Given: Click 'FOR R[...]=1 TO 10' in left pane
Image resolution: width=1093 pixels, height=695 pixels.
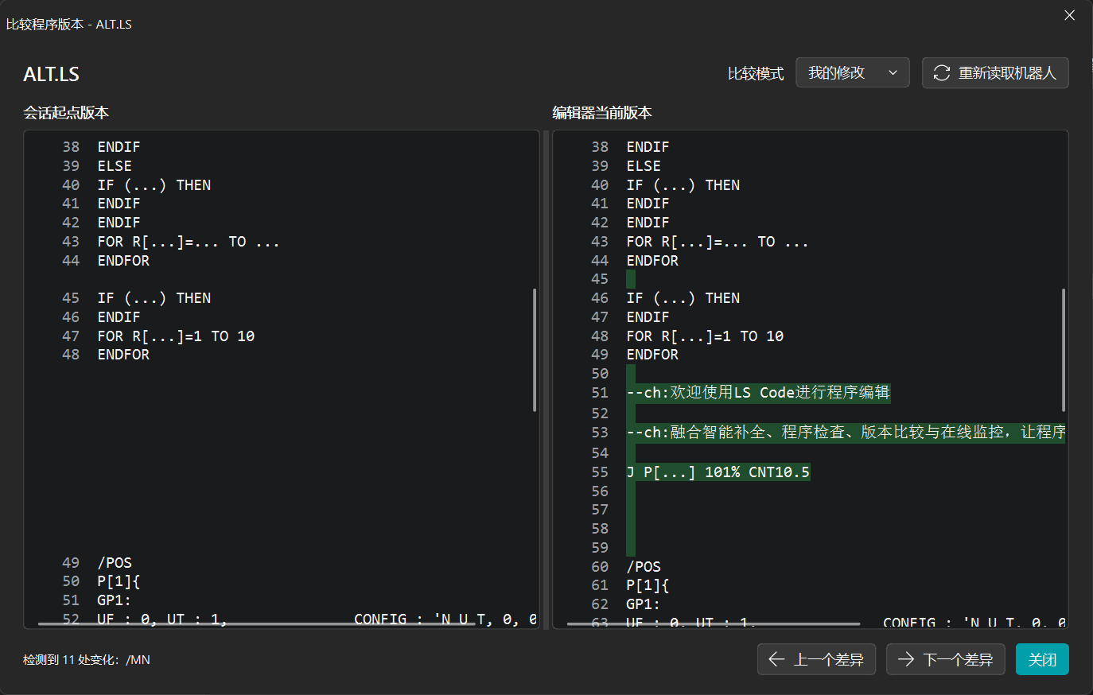Looking at the screenshot, I should [x=176, y=336].
